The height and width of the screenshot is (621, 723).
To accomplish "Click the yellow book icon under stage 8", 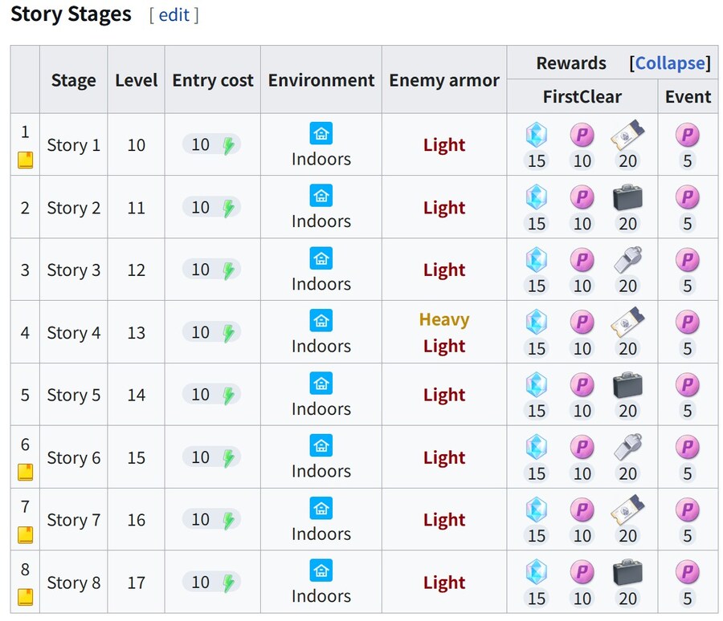I will point(26,597).
